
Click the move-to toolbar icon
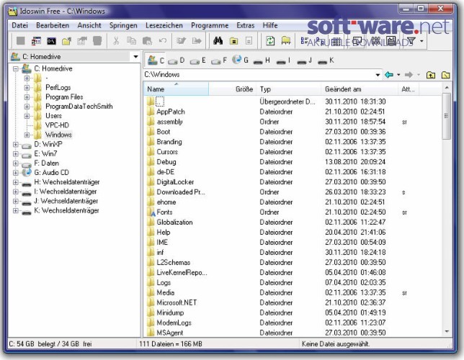click(x=197, y=41)
